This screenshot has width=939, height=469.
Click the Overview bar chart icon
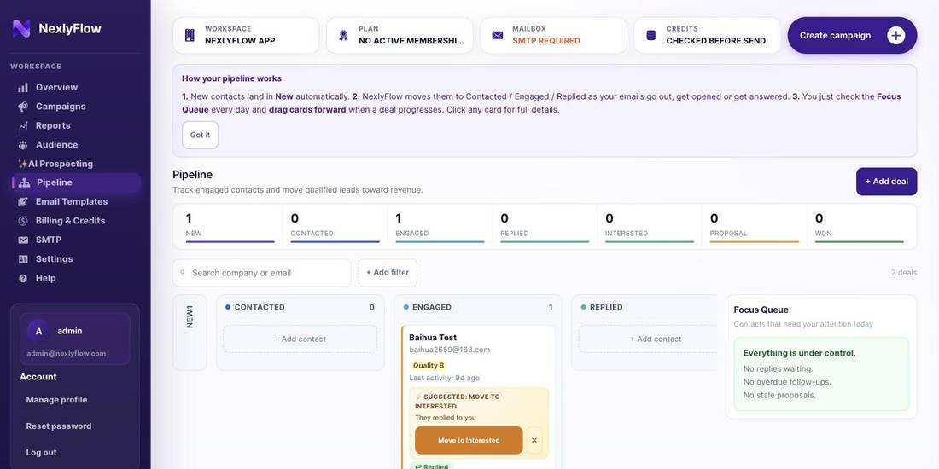23,87
